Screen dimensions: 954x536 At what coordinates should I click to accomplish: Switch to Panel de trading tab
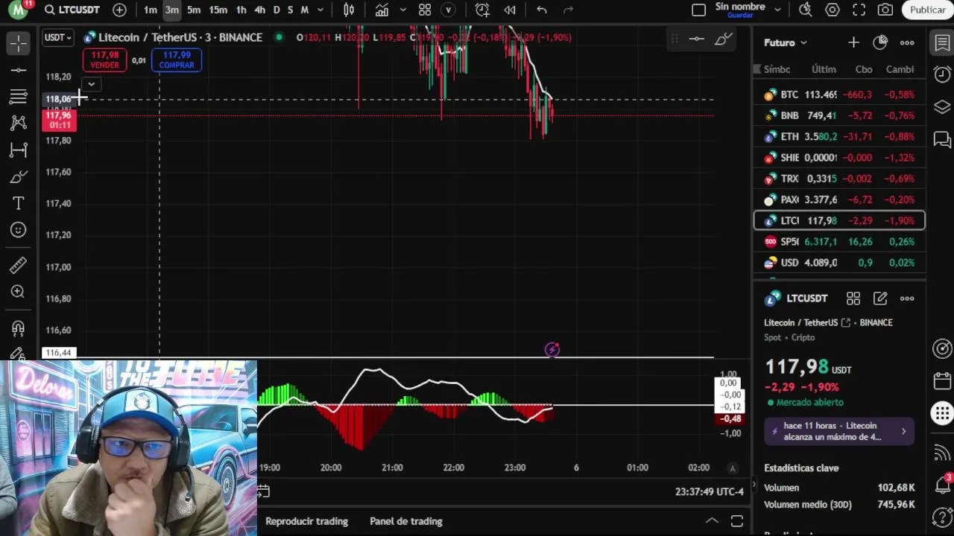coord(406,521)
